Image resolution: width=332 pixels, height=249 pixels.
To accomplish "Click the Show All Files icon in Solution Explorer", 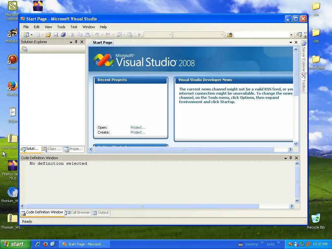I will pos(25,49).
